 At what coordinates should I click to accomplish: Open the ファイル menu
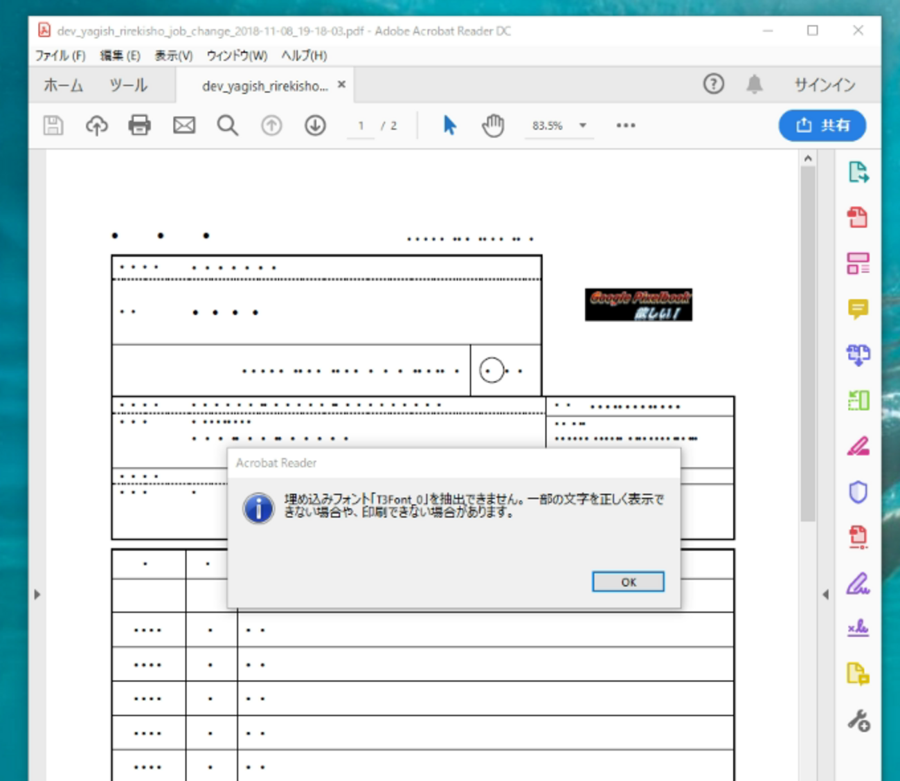tap(60, 55)
